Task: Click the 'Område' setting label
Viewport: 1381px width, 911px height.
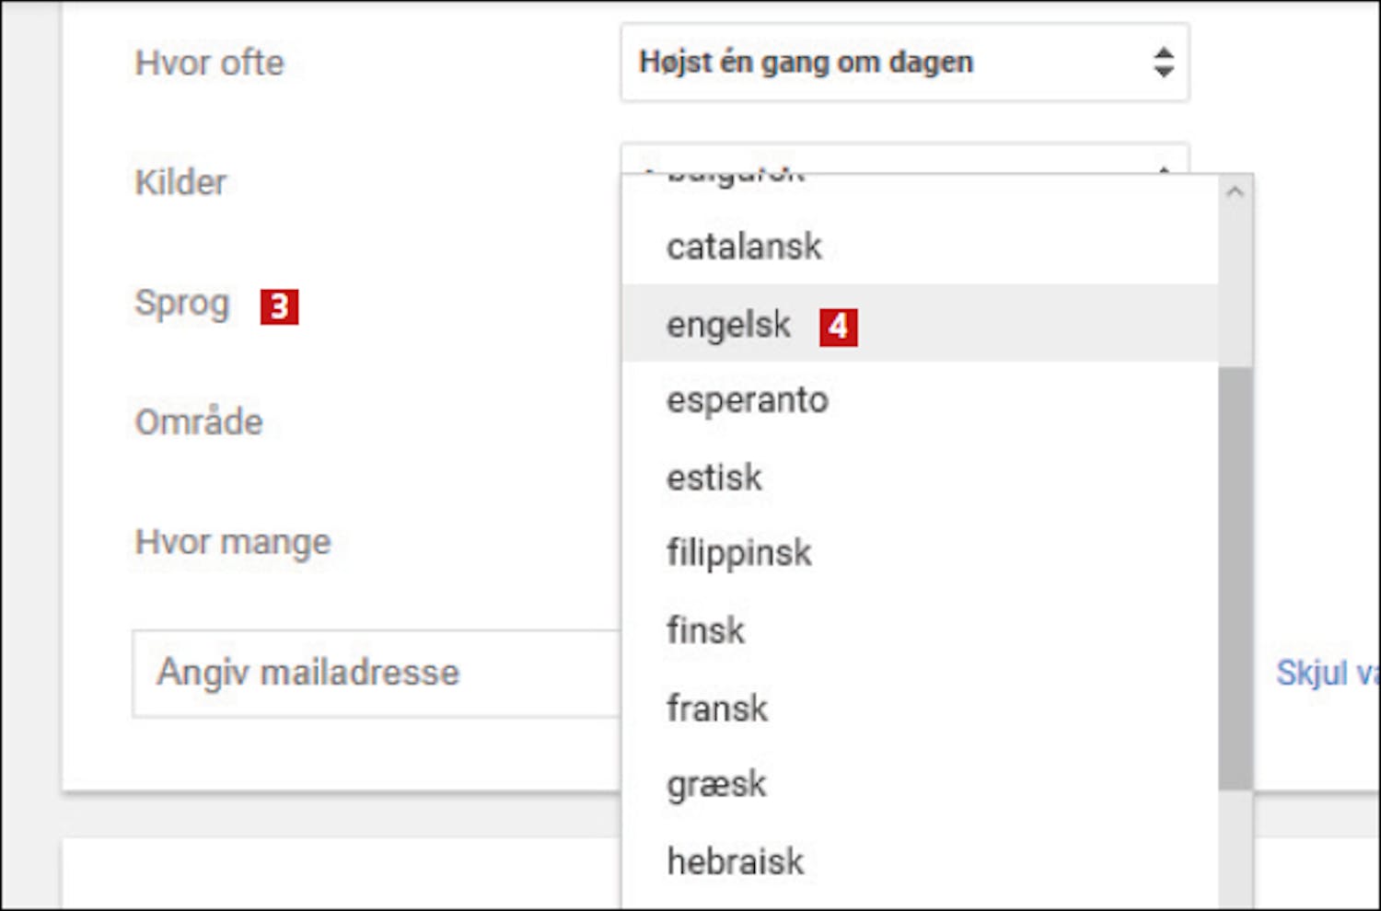Action: click(199, 422)
